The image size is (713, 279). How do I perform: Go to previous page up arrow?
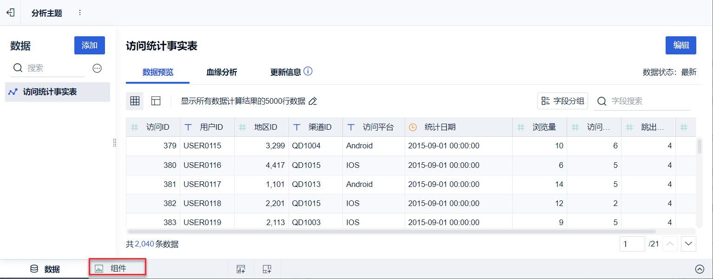(669, 244)
